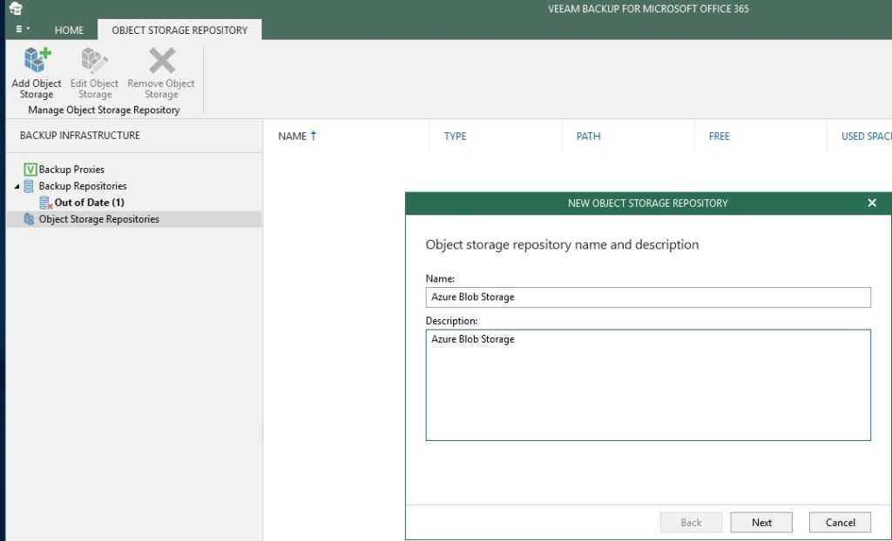
Task: Select Backup Repositories tree node
Action: pyautogui.click(x=83, y=186)
